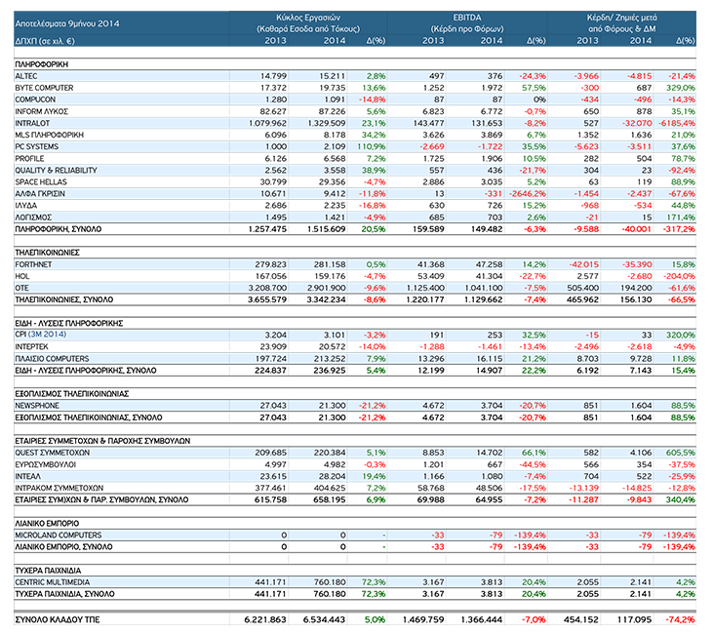Select MLS ΠΛΗΡΟΦΟΡΙΚΗ row label
Viewport: 713px width, 635px height.
(49, 136)
